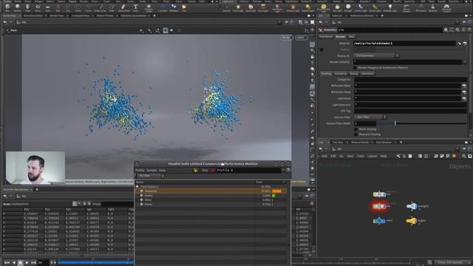The height and width of the screenshot is (266, 473).
Task: Open Refraction Mask selector arrow
Action: pyautogui.click(x=464, y=92)
